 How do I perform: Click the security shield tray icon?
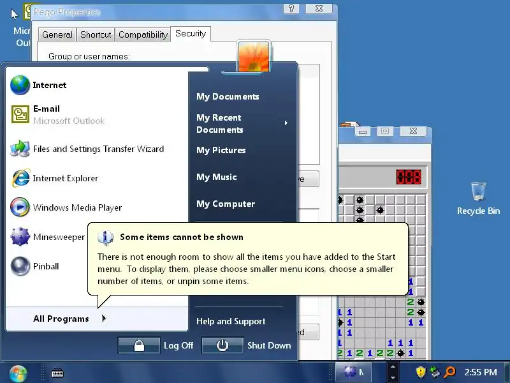tap(421, 372)
